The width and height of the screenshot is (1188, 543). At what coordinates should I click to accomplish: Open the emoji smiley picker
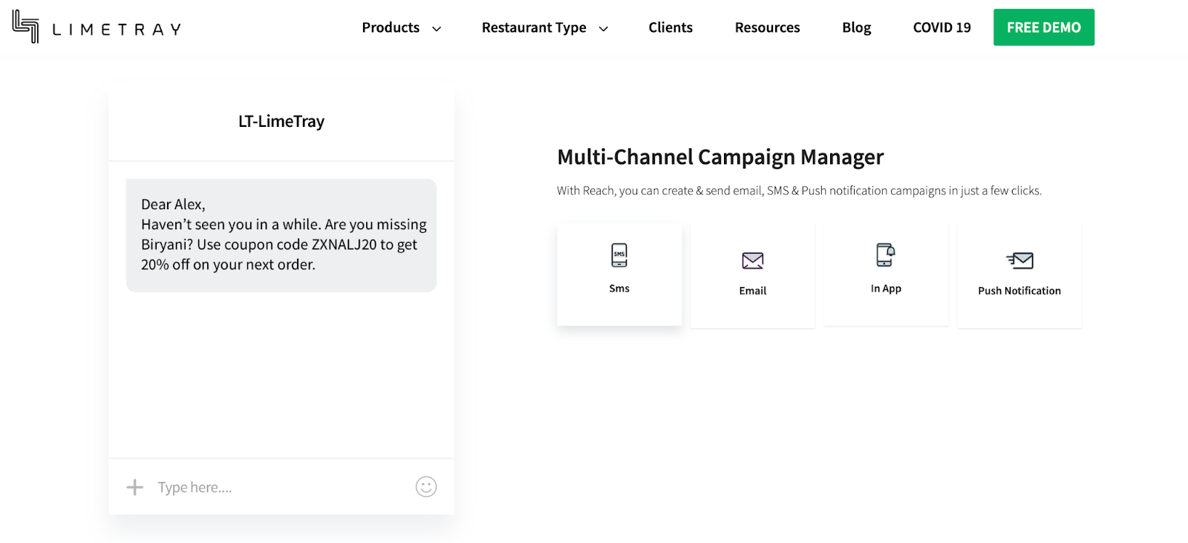click(426, 487)
